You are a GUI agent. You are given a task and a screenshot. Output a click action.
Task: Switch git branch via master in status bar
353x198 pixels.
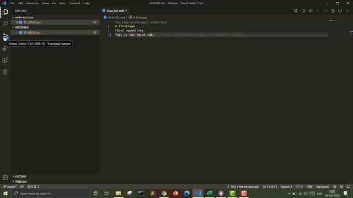click(10, 186)
